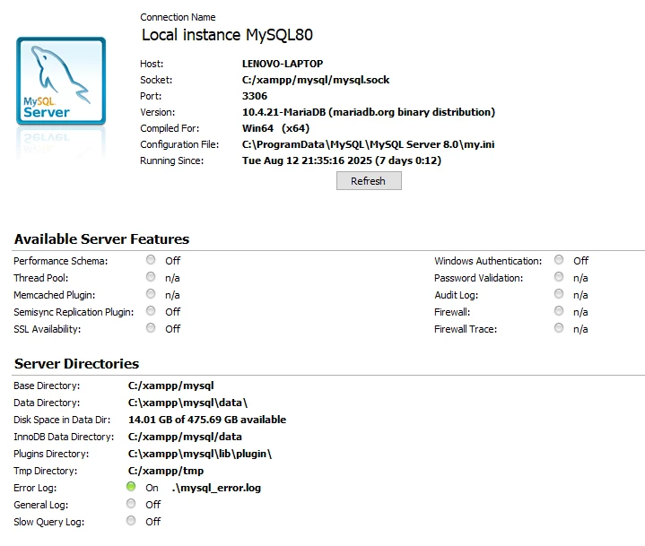Select tmp directory value C:/xampp/tmp
The height and width of the screenshot is (546, 645).
pos(166,471)
